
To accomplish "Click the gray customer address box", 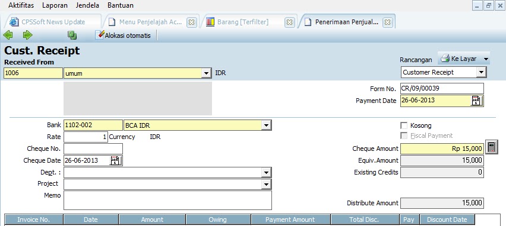I will click(138, 98).
